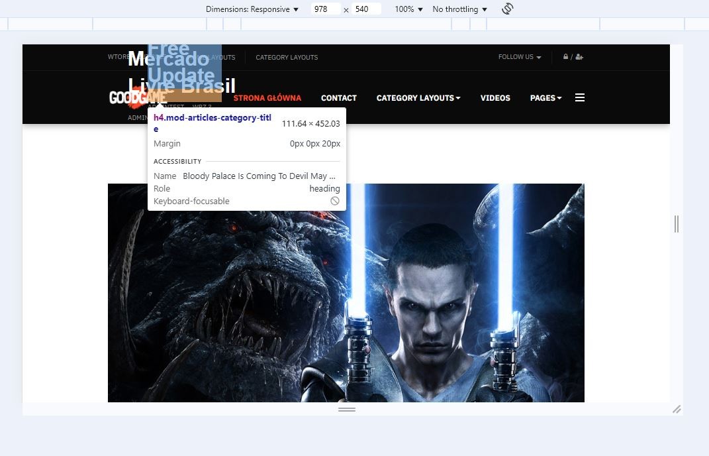709x456 pixels.
Task: Expand Category Layouts in main navigation
Action: 418,98
